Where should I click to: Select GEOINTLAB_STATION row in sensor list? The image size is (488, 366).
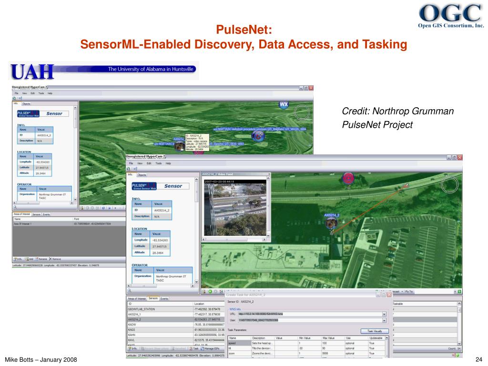pos(176,309)
